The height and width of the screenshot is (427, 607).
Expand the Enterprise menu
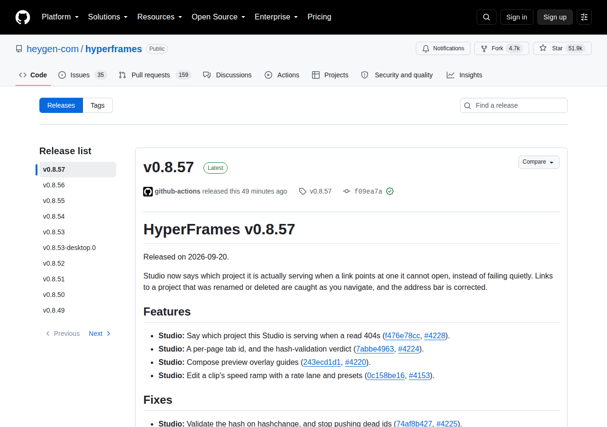pos(276,17)
